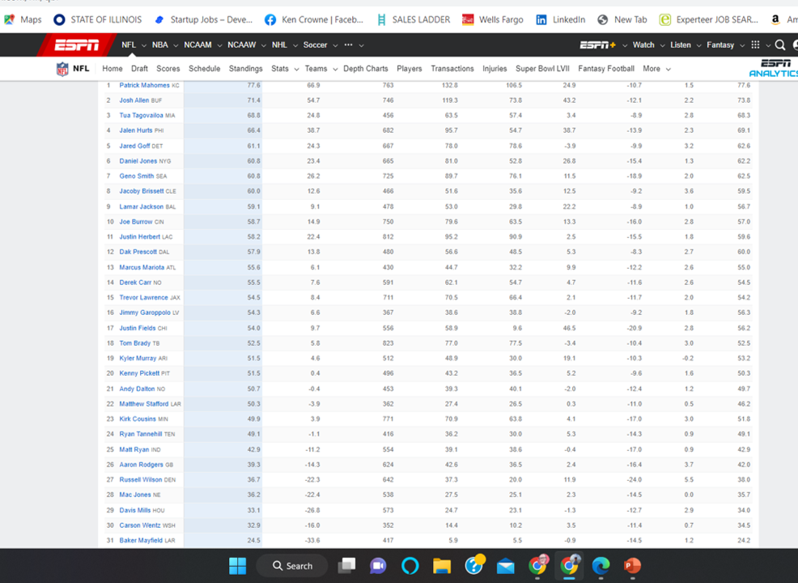
Task: Open the Chat app on taskbar
Action: click(x=378, y=566)
